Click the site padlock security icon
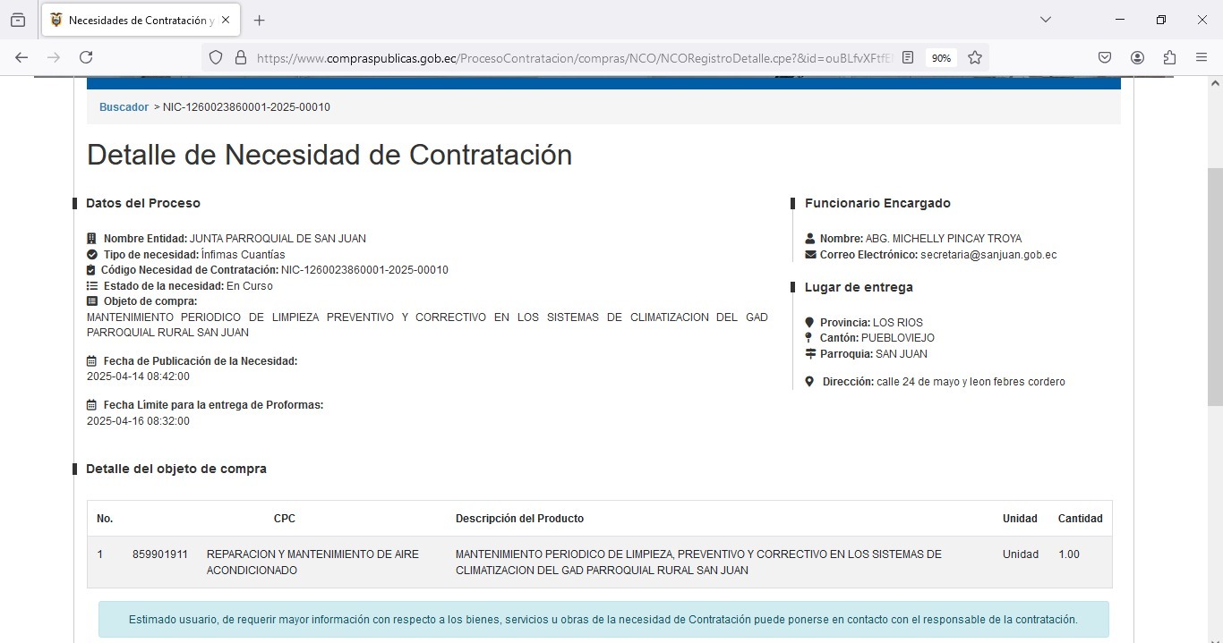The height and width of the screenshot is (643, 1223). 240,57
